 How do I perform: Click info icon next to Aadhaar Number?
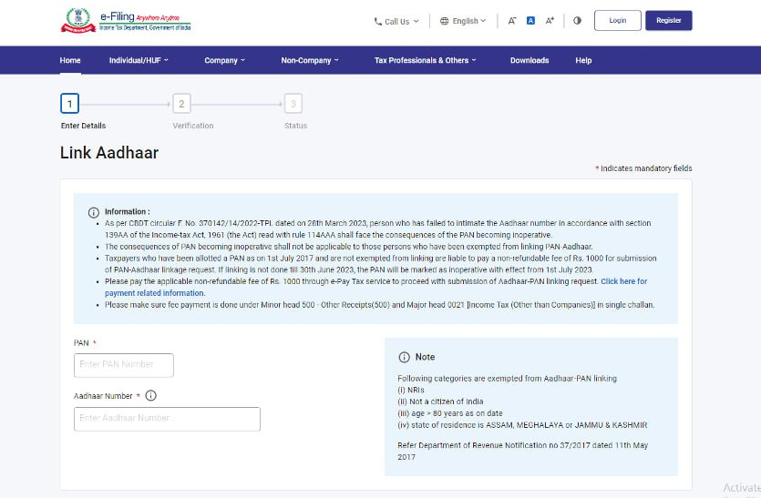click(151, 396)
